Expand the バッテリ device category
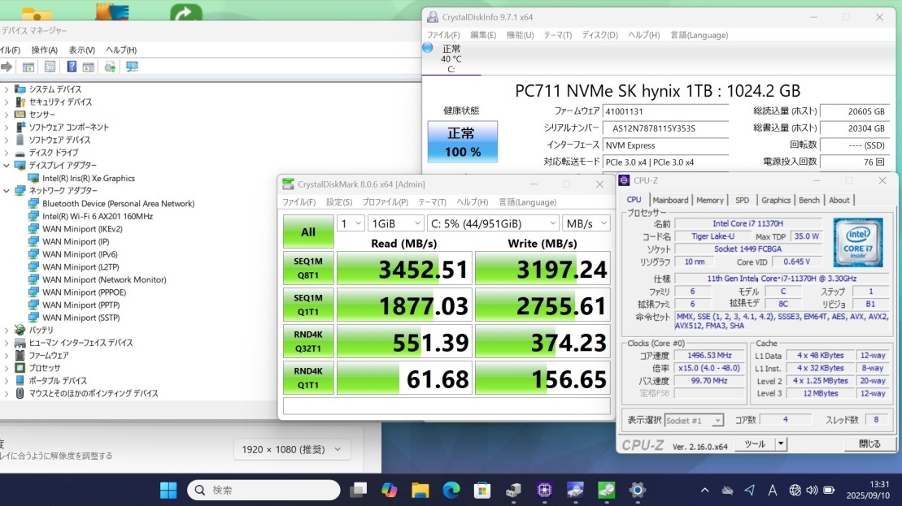The height and width of the screenshot is (506, 902). [x=7, y=331]
